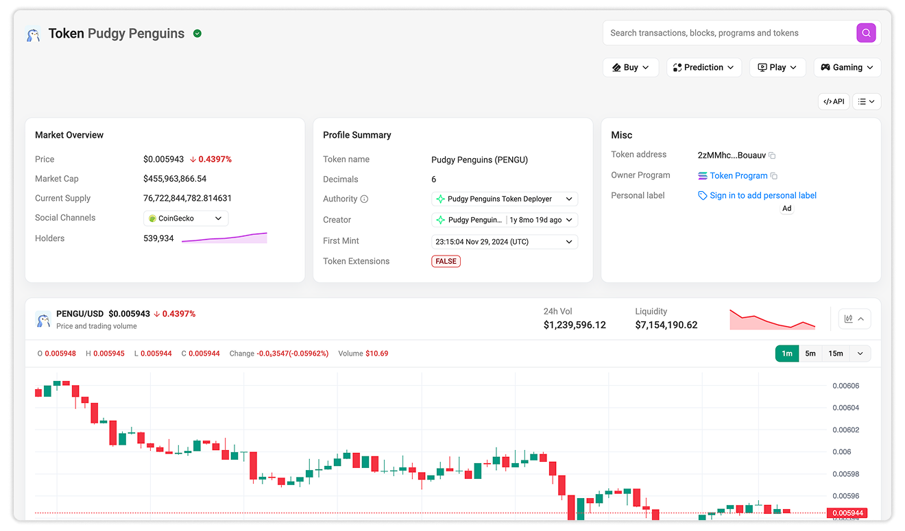Click the Open price O 0.005948
Screen dimensions: 905x531
point(56,354)
